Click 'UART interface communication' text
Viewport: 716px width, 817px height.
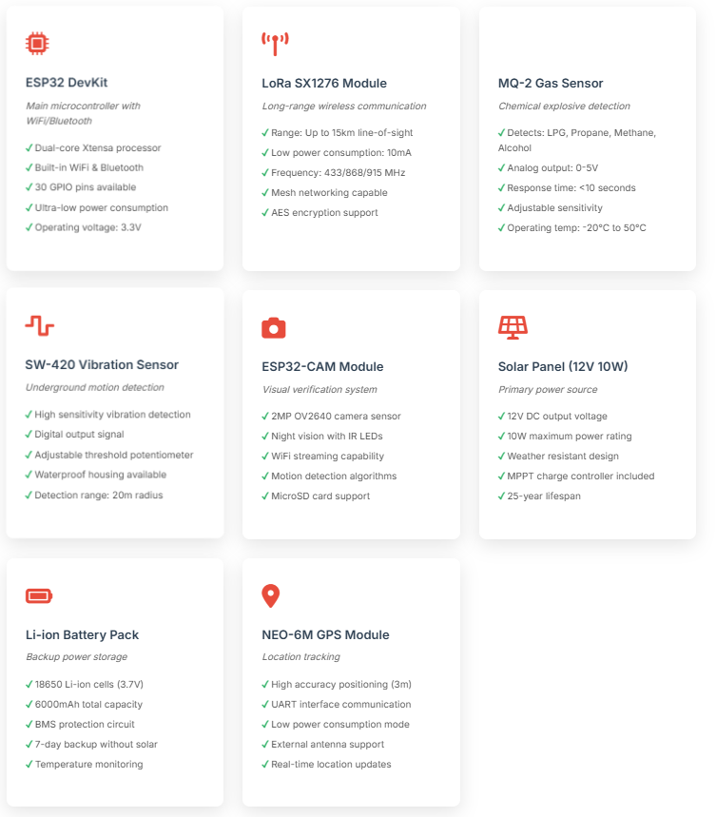[x=340, y=705]
